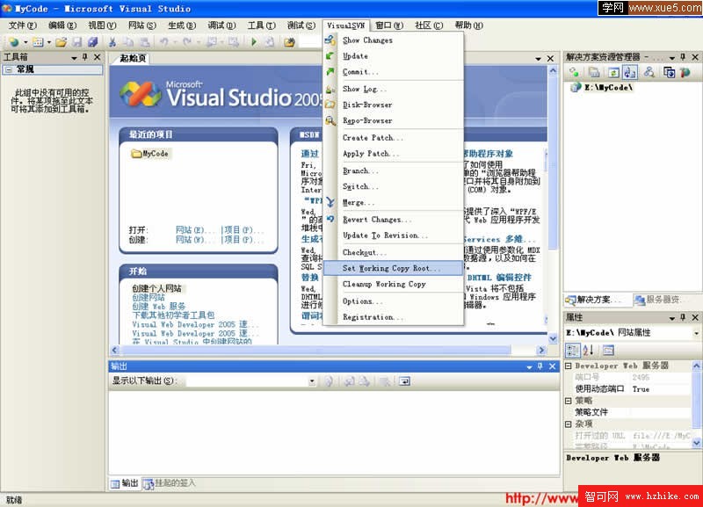Open the Toolbox window position dropdown arrow

tap(74, 58)
